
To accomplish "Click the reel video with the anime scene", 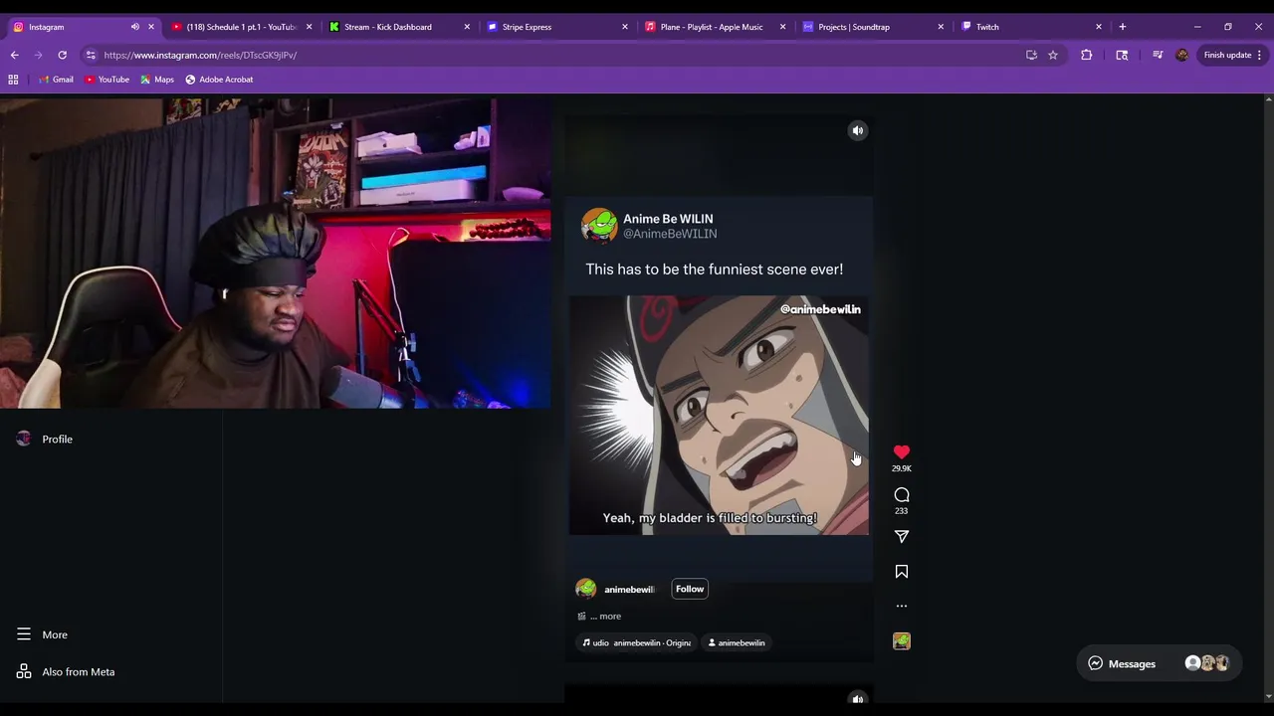I will coord(719,415).
